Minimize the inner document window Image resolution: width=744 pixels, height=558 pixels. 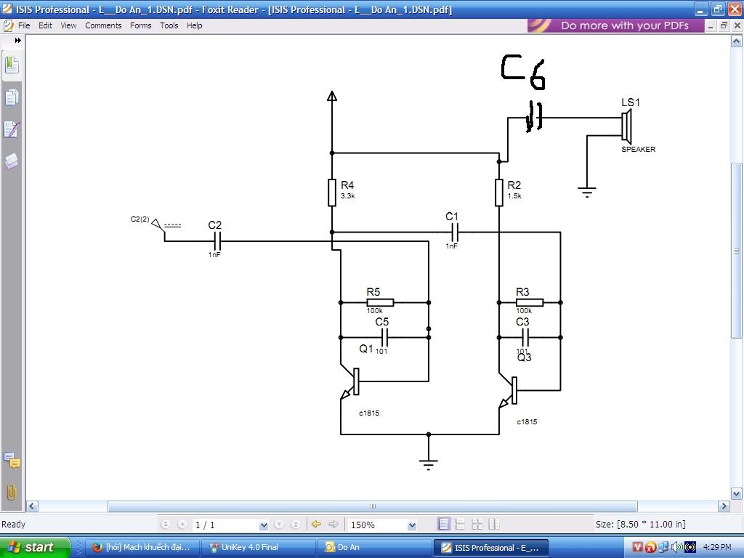coord(711,25)
